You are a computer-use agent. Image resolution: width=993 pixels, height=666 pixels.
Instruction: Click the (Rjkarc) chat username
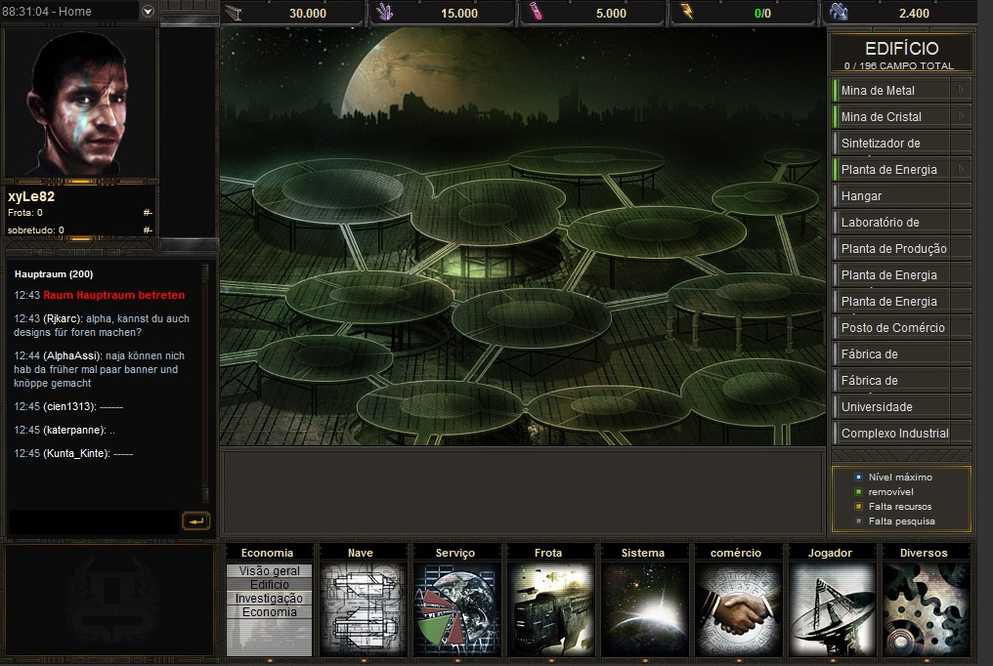63,318
